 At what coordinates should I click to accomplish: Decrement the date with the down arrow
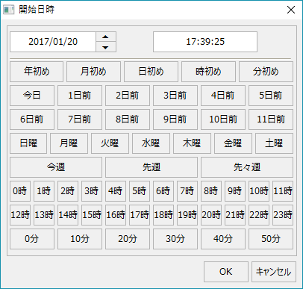[x=106, y=47]
